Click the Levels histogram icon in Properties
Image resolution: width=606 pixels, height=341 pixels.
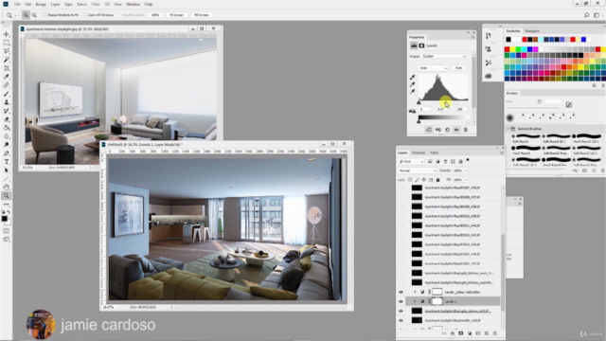(x=414, y=45)
